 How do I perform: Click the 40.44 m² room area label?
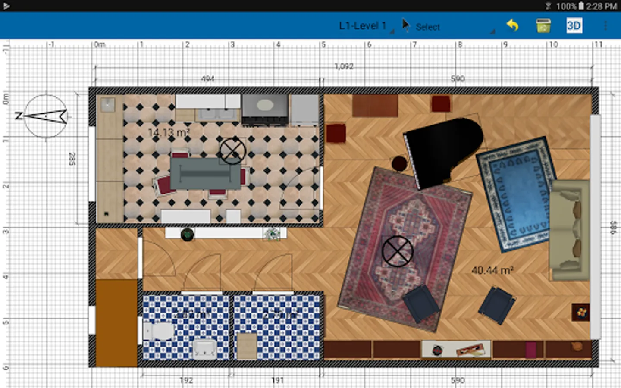click(492, 271)
